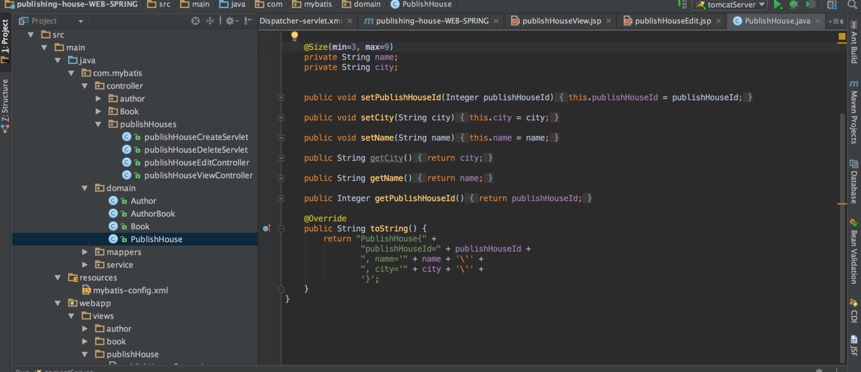Close the publishHouseEdit.jsp tab

pos(718,21)
